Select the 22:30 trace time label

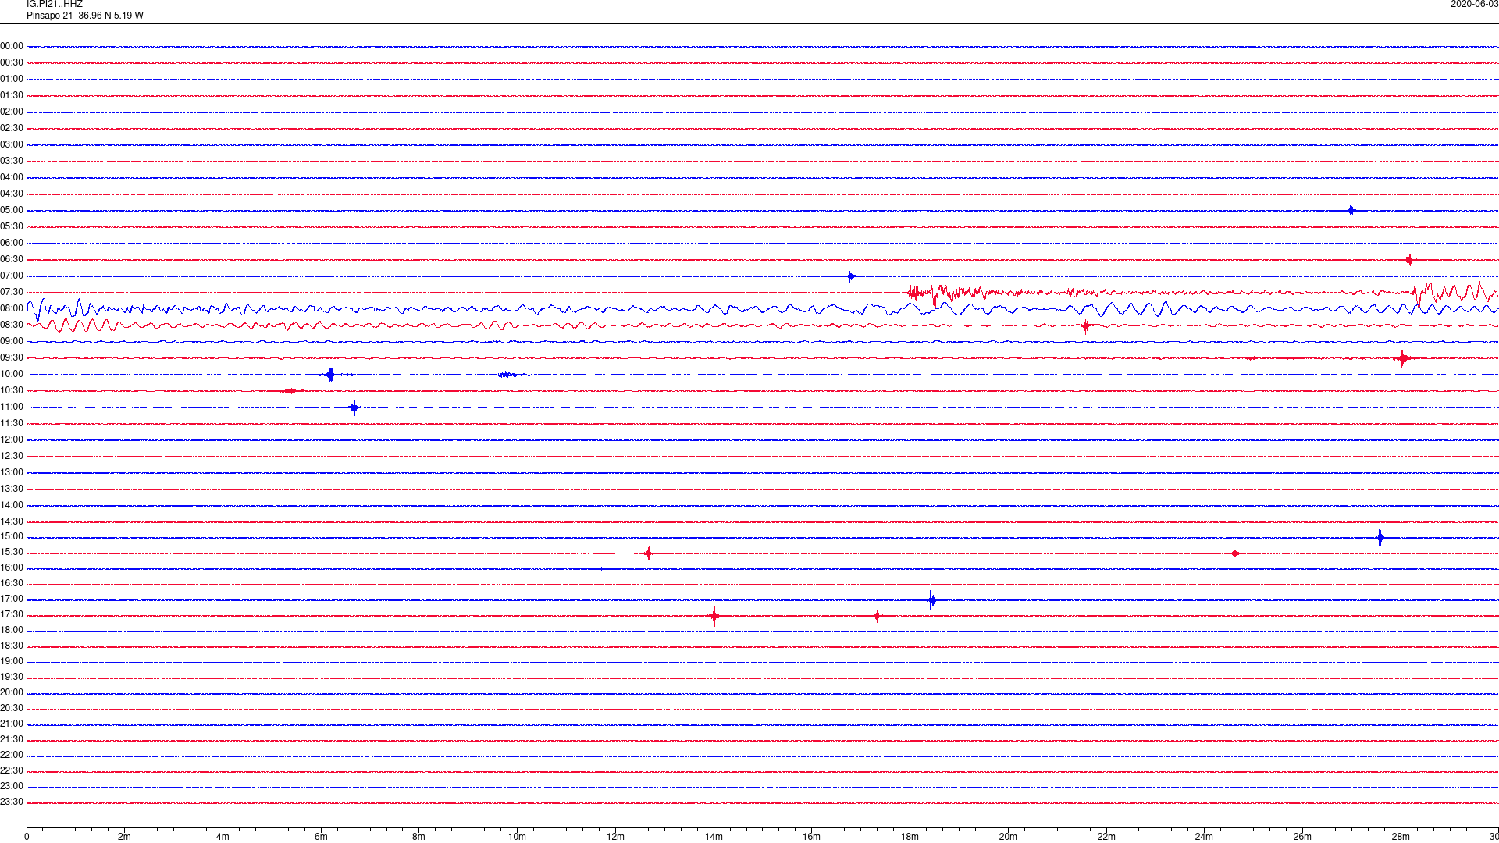(x=12, y=770)
